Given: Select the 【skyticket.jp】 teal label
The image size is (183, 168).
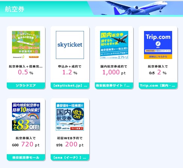Looking at the screenshot, I should click(70, 85).
